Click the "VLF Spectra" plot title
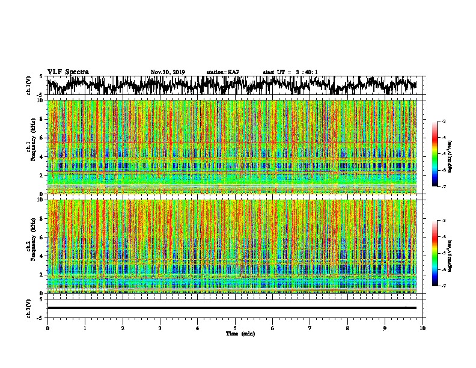This screenshot has height=368, width=476. tap(68, 72)
